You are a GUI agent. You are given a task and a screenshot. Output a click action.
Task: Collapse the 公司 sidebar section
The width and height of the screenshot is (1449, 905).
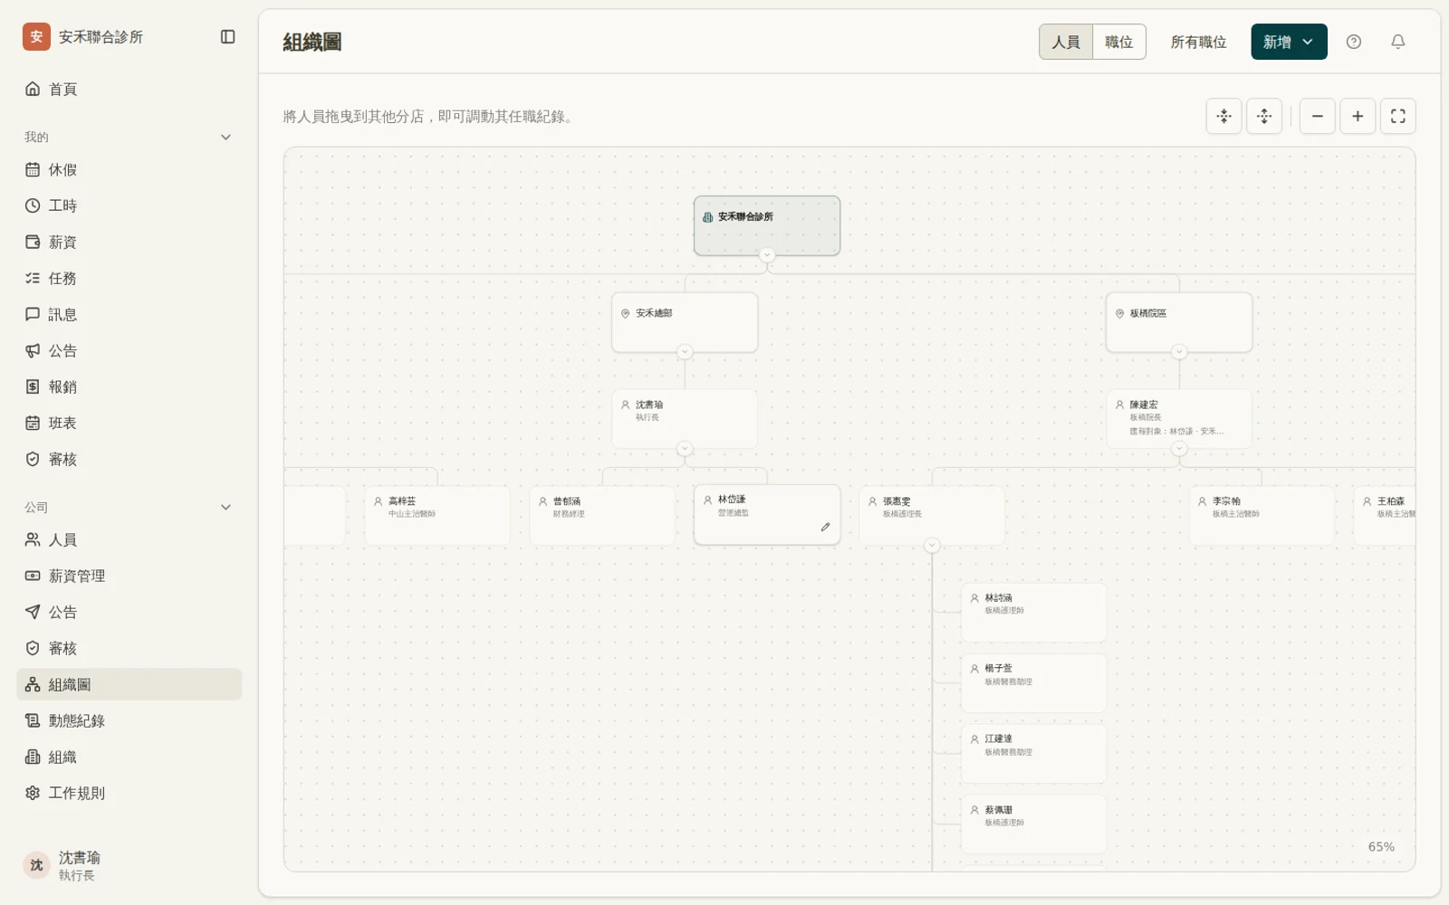pyautogui.click(x=226, y=508)
